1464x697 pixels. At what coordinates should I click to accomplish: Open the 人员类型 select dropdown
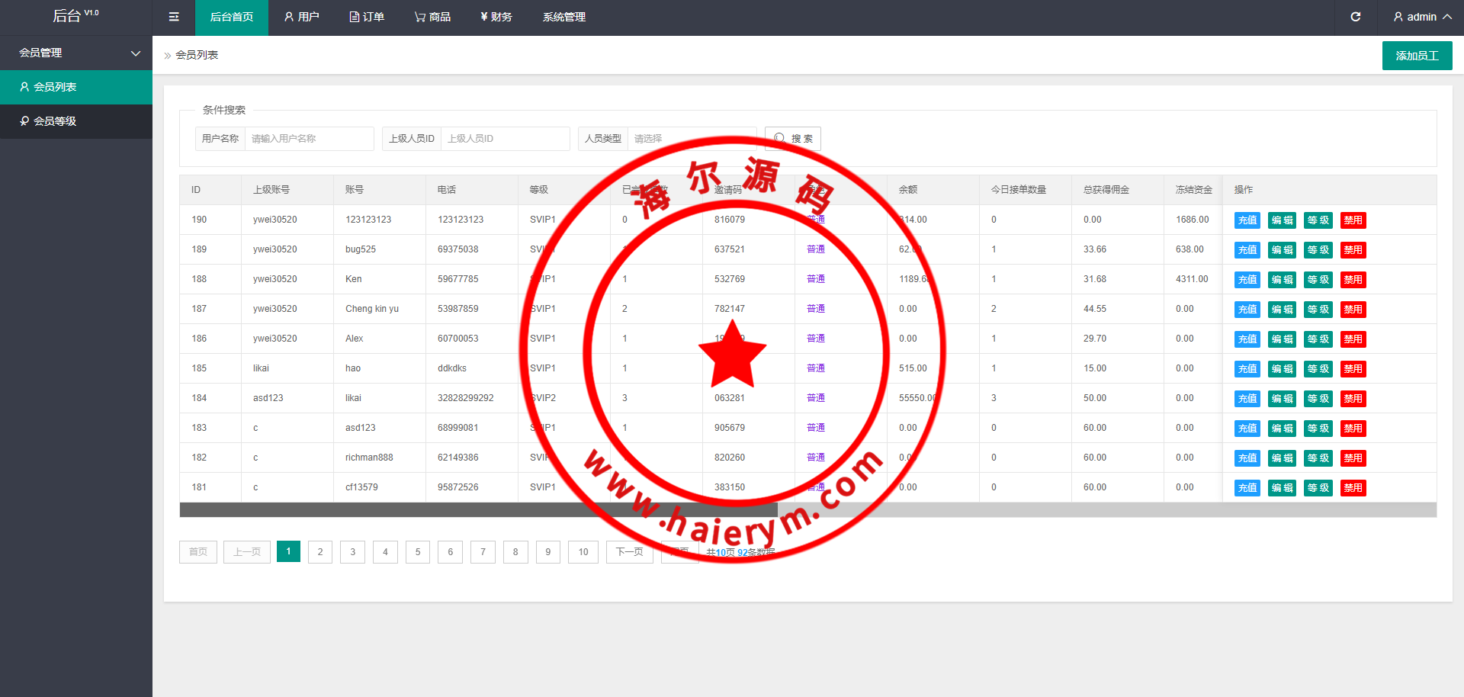(691, 139)
